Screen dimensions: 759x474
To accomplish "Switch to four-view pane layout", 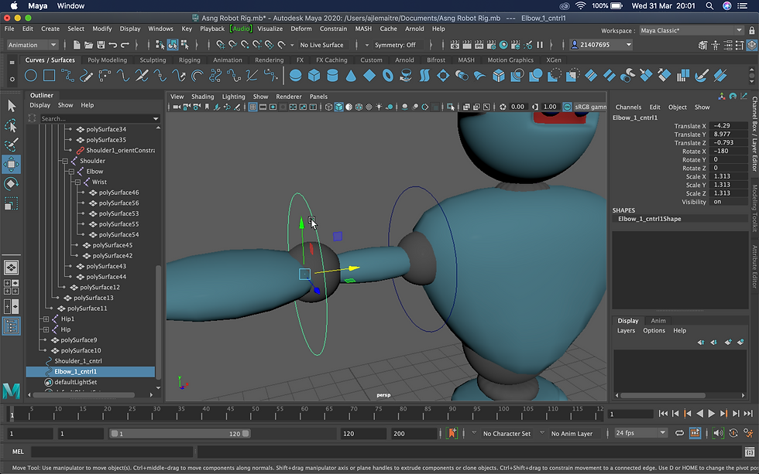I will tap(11, 287).
